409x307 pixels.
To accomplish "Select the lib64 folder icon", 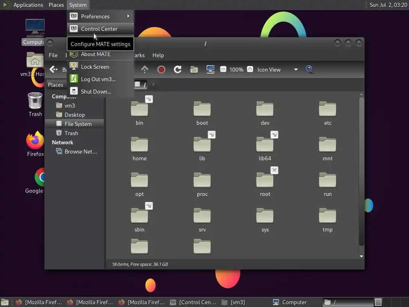I will 265,144.
